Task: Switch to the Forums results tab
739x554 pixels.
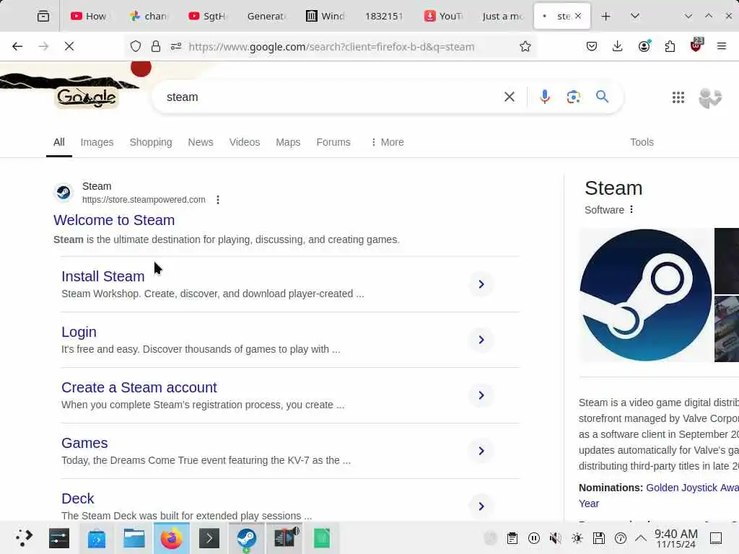Action: 333,142
